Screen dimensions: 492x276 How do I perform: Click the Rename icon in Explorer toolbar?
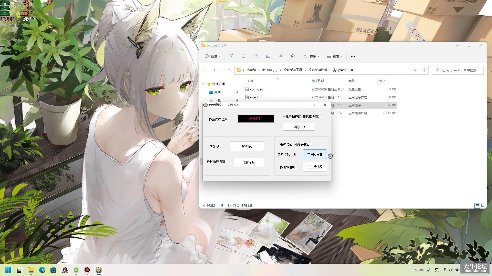pyautogui.click(x=268, y=56)
